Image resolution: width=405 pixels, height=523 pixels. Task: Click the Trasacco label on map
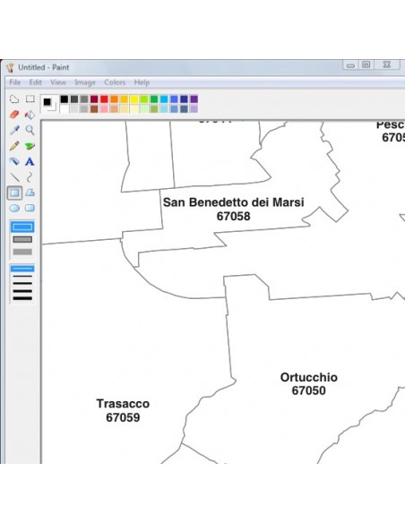123,404
